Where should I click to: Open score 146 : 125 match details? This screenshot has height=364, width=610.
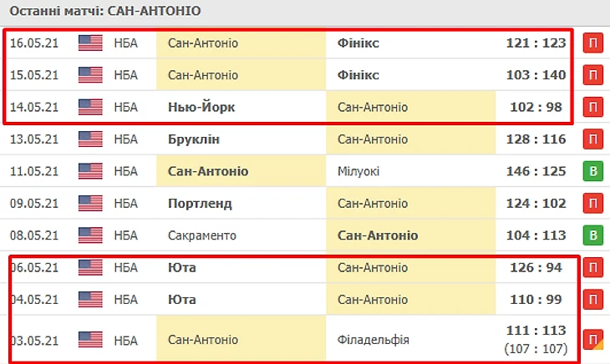pos(536,171)
